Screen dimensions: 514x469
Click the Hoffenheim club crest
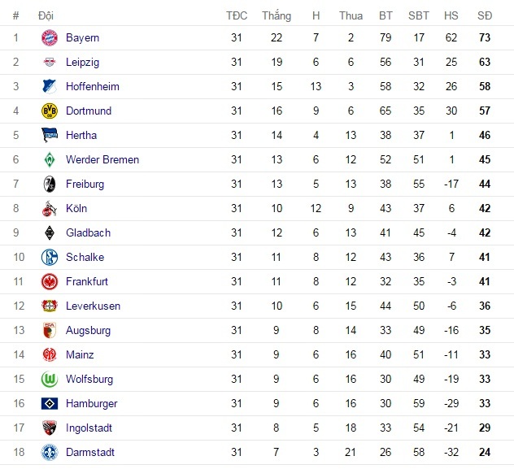[x=50, y=86]
